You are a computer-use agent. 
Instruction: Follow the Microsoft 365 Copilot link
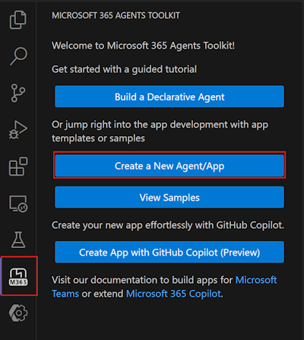coord(174,294)
